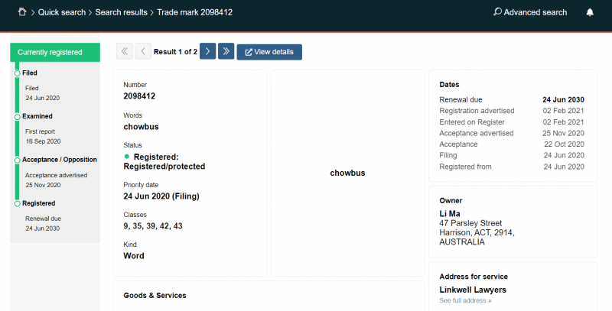Viewport: 612px width, 311px height.
Task: Select trade mark number 2098412 text
Action: pyautogui.click(x=139, y=96)
